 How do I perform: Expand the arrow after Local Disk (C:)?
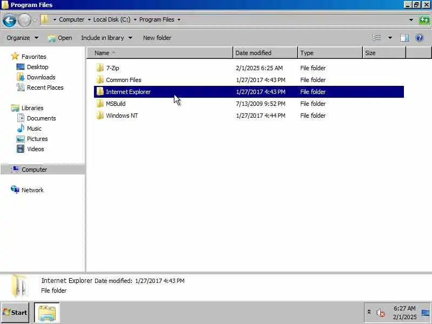coord(135,19)
